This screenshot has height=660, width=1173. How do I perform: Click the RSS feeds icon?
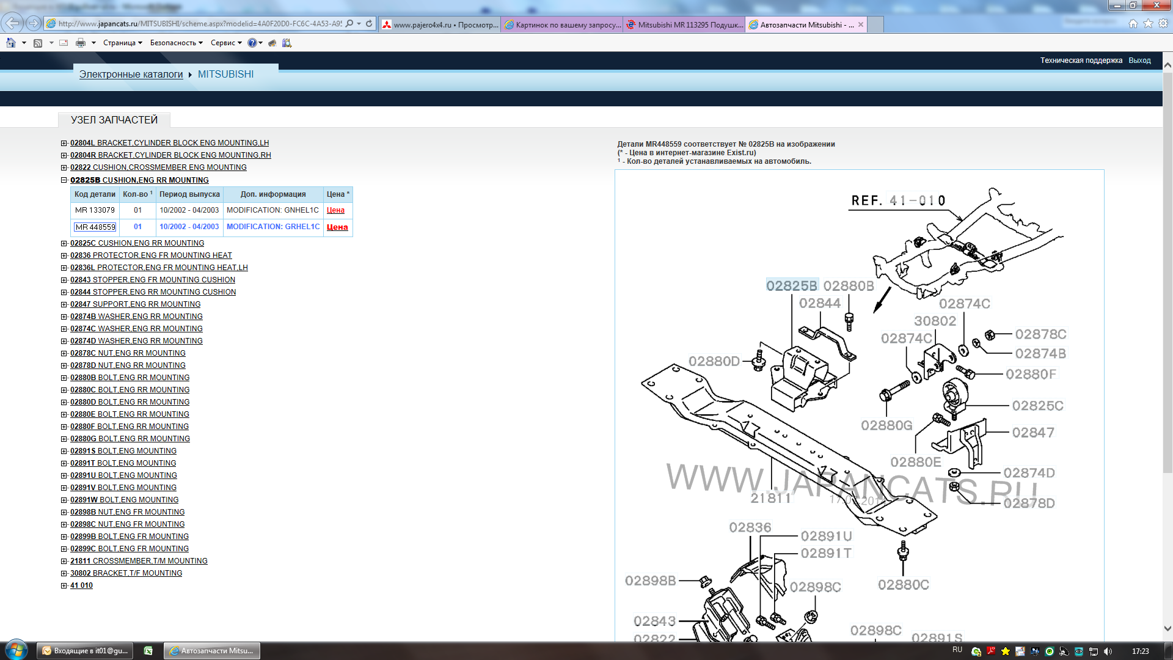tap(38, 43)
